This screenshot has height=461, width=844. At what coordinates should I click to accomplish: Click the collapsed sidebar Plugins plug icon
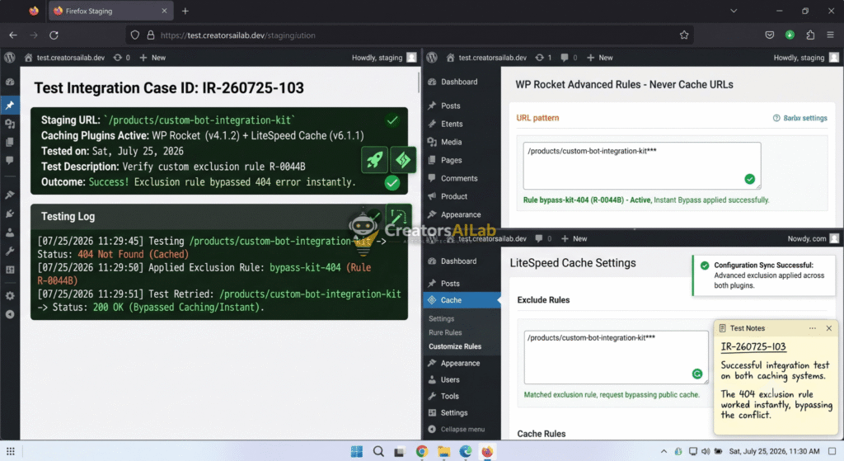click(x=10, y=214)
